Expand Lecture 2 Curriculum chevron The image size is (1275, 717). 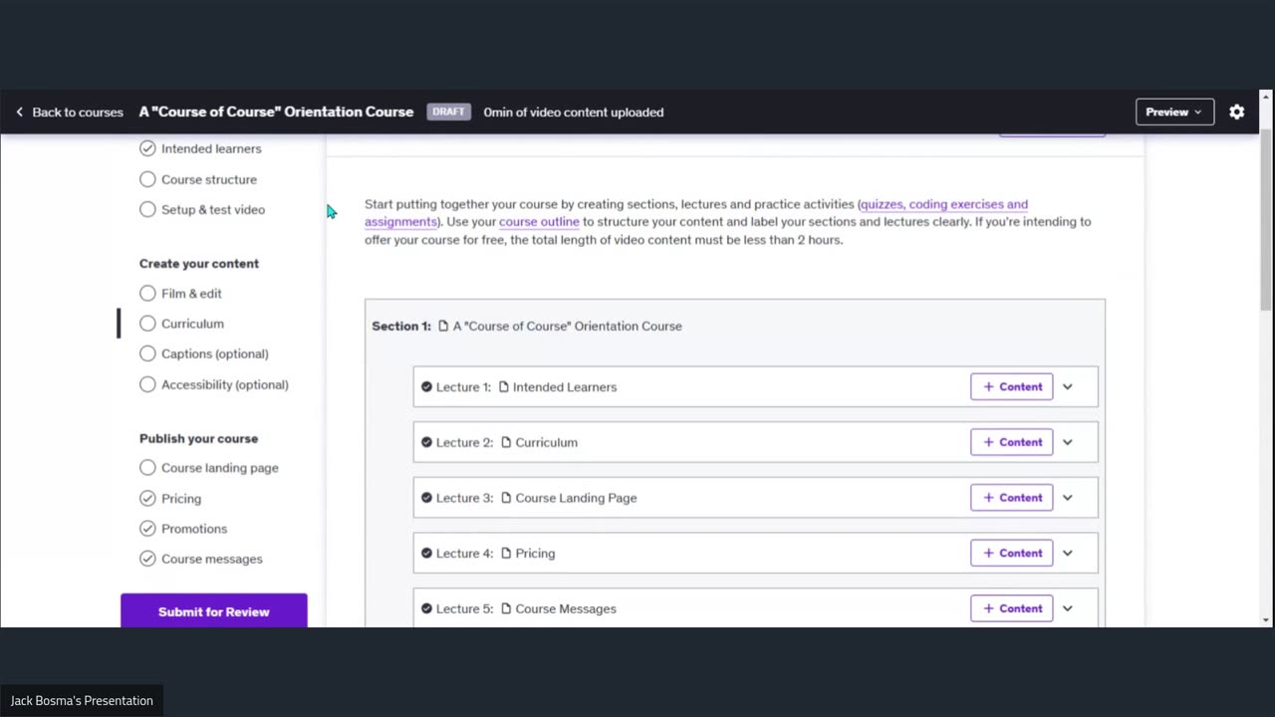tap(1068, 442)
